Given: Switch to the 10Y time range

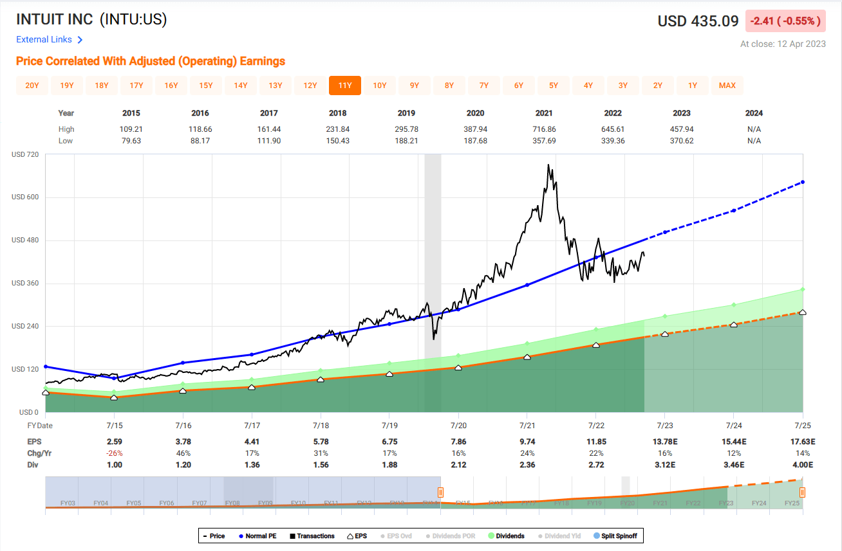Looking at the screenshot, I should point(379,84).
